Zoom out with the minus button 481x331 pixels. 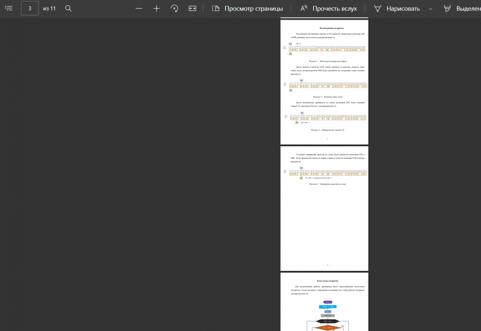point(139,8)
